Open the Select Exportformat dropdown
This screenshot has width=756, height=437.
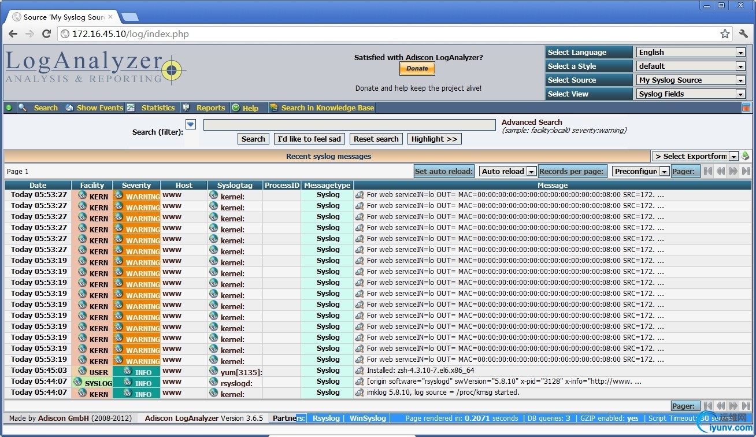(696, 156)
